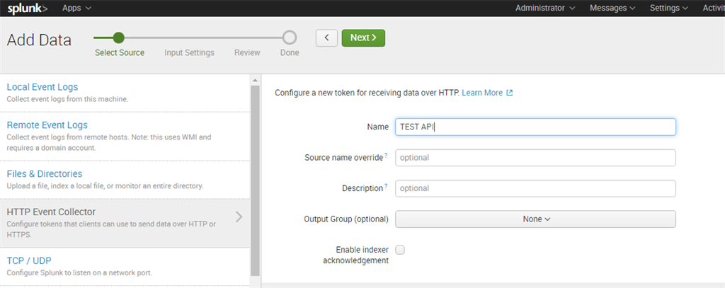
Task: Enable indexer acknowledgement checkbox
Action: pos(400,250)
